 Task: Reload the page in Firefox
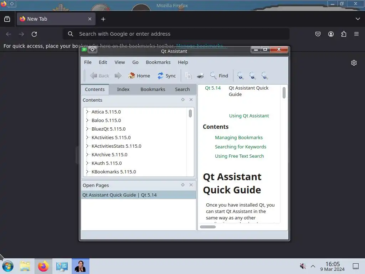point(34,34)
